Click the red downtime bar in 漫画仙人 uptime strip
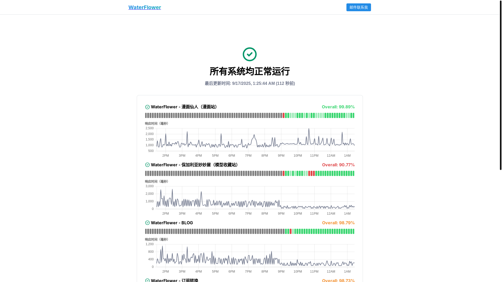 [283, 115]
